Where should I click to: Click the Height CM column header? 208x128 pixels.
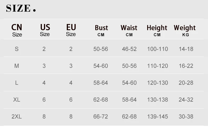click(157, 30)
